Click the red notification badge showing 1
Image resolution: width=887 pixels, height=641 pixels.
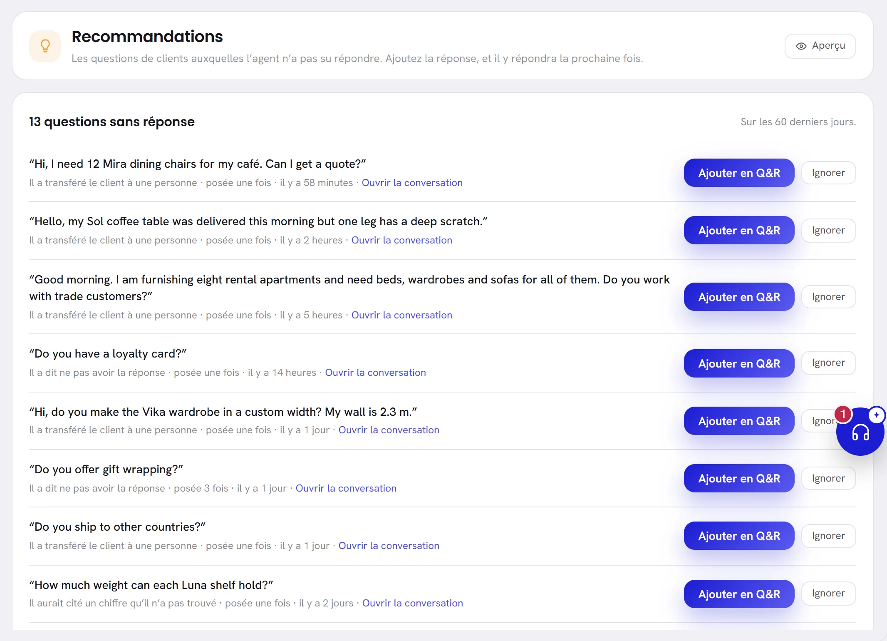tap(843, 414)
